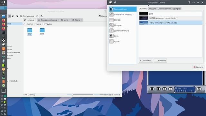Image resolution: width=206 pixels, height=116 pixels.
Task: Open the Аудио audio section
Action: tap(123, 42)
